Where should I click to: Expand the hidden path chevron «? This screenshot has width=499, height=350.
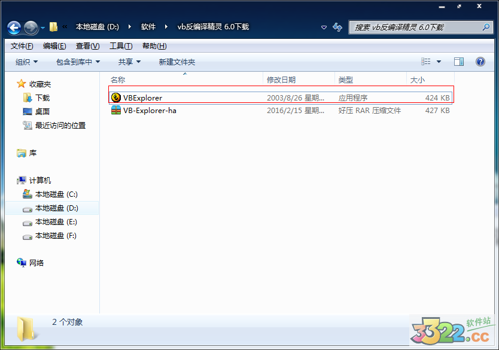pyautogui.click(x=65, y=27)
